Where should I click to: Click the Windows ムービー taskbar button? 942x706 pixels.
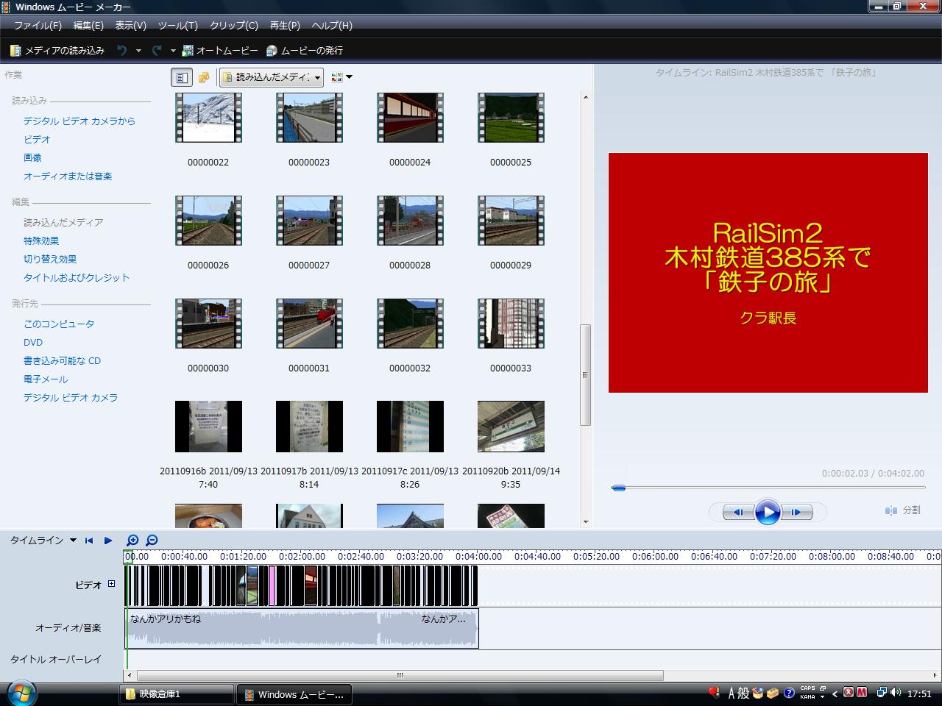[294, 694]
